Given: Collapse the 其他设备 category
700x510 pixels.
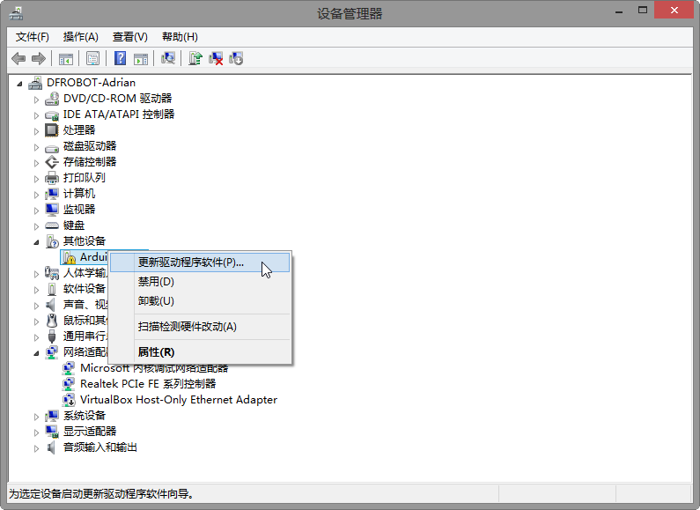Looking at the screenshot, I should (37, 241).
